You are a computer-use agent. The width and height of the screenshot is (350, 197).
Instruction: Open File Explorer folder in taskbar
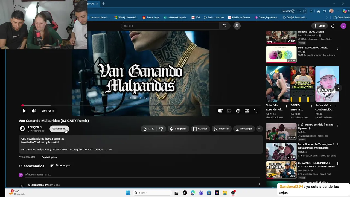click(225, 193)
